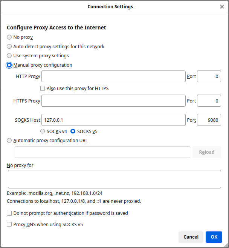
Task: Click the No proxy for text area
Action: click(114, 179)
